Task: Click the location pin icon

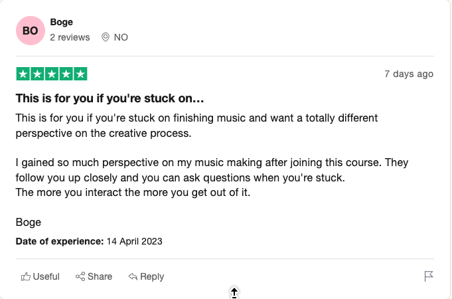Action: click(x=105, y=37)
